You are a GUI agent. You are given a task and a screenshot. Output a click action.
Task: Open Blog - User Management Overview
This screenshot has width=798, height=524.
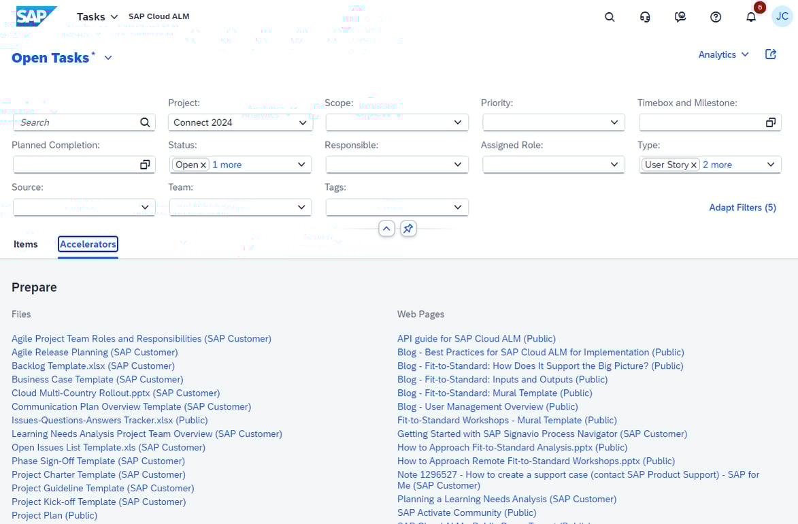click(488, 407)
